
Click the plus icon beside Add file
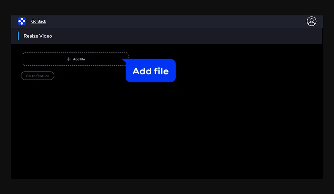point(69,59)
